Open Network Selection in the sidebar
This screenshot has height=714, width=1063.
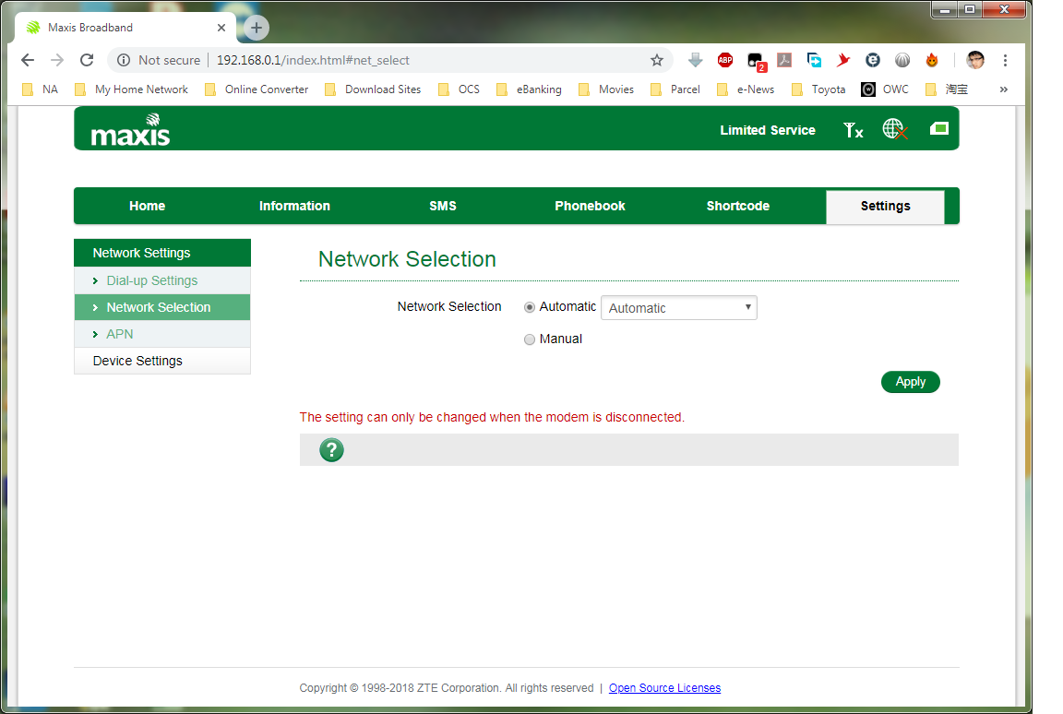pos(162,307)
